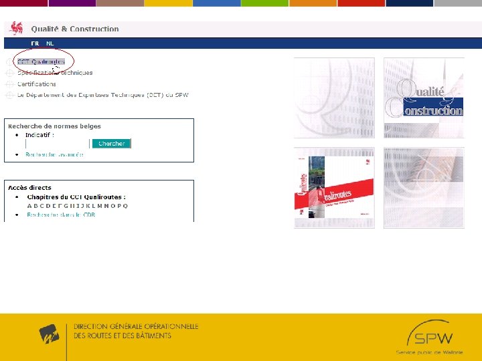The width and height of the screenshot is (482, 361).
Task: Open chapter D of CCT Qualiroutes
Action: [x=48, y=206]
